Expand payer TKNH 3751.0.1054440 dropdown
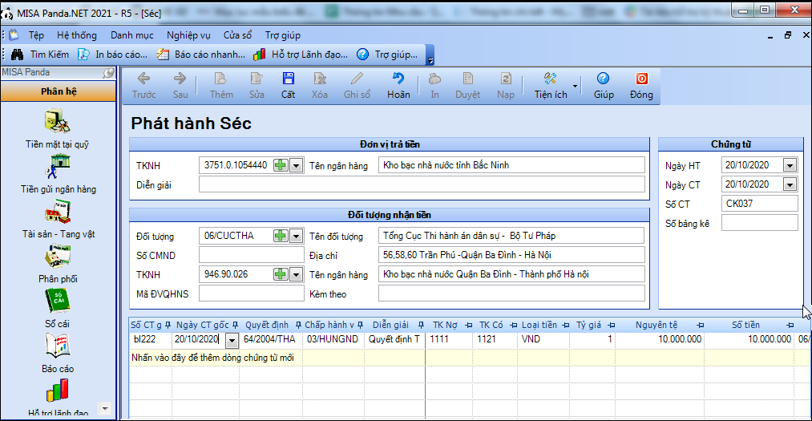Viewport: 812px width, 421px height. coord(297,166)
